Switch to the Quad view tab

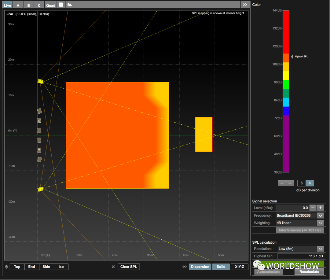51,5
